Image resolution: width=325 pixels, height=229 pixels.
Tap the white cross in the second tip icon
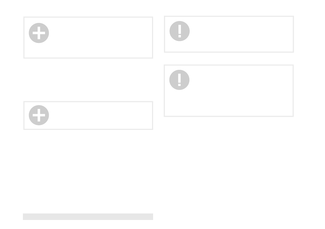coord(39,115)
